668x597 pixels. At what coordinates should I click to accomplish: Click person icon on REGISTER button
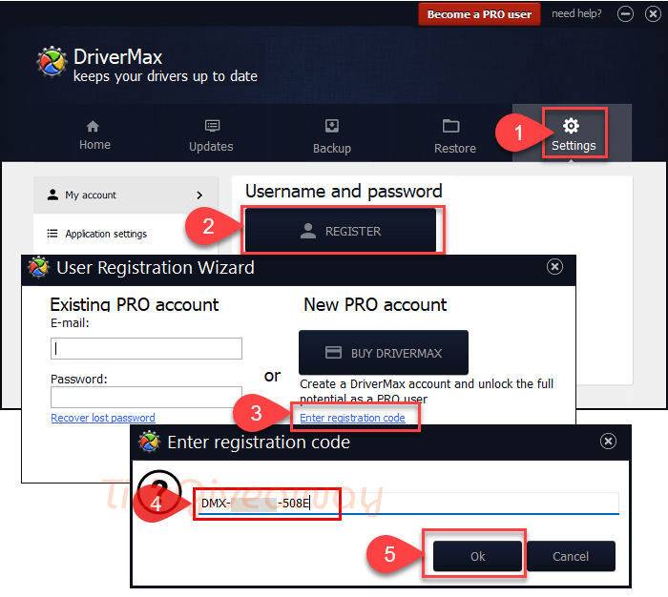308,231
